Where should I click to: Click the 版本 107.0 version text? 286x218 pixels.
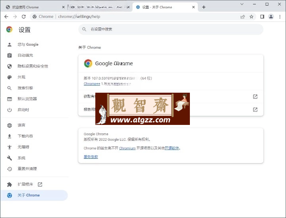pos(118,78)
